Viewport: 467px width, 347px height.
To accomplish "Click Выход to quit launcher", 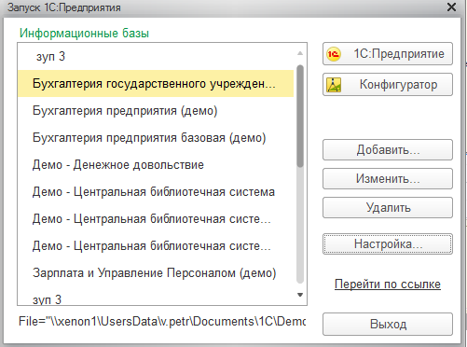I will click(388, 325).
